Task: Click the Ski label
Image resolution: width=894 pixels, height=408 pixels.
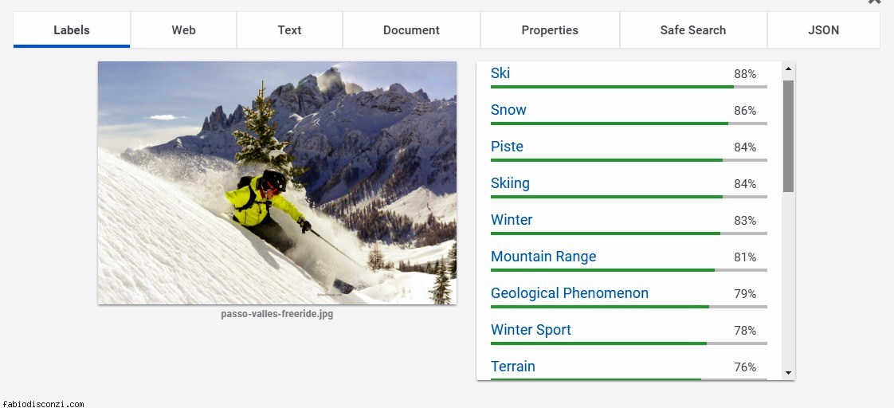Action: (500, 73)
